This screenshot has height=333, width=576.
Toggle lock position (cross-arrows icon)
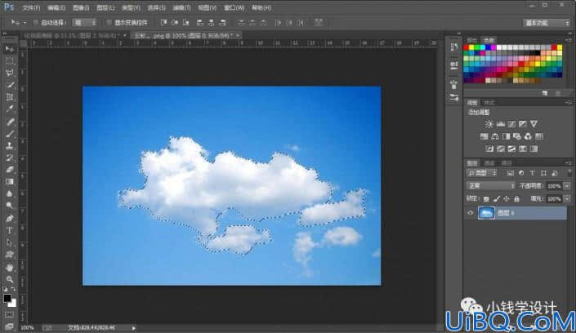(x=507, y=198)
